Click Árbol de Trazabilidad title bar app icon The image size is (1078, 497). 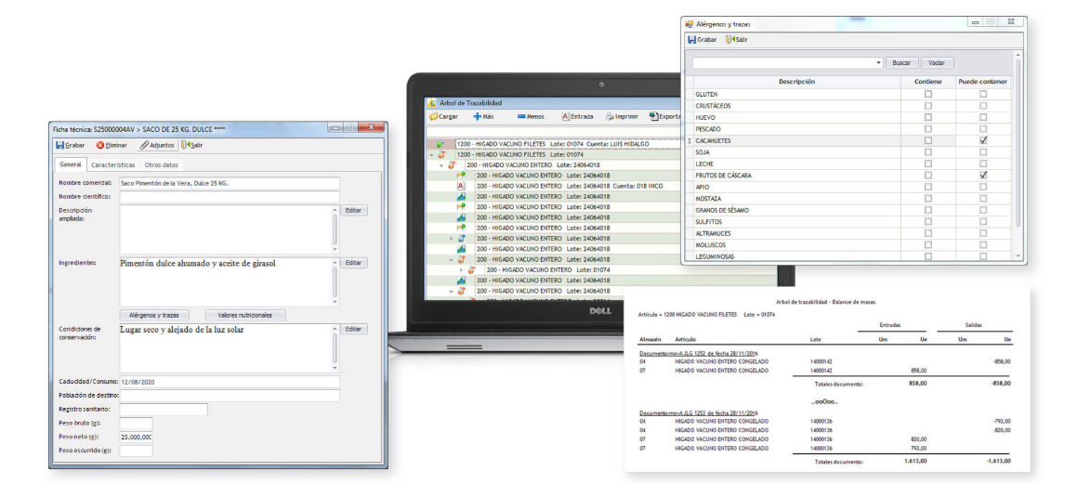tap(432, 103)
